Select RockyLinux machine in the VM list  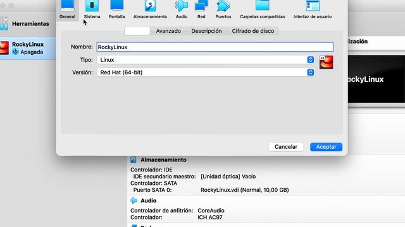(x=28, y=48)
